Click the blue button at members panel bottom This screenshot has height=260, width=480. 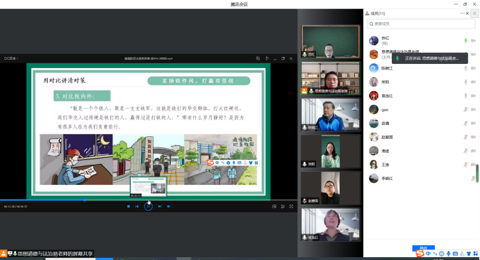click(423, 247)
